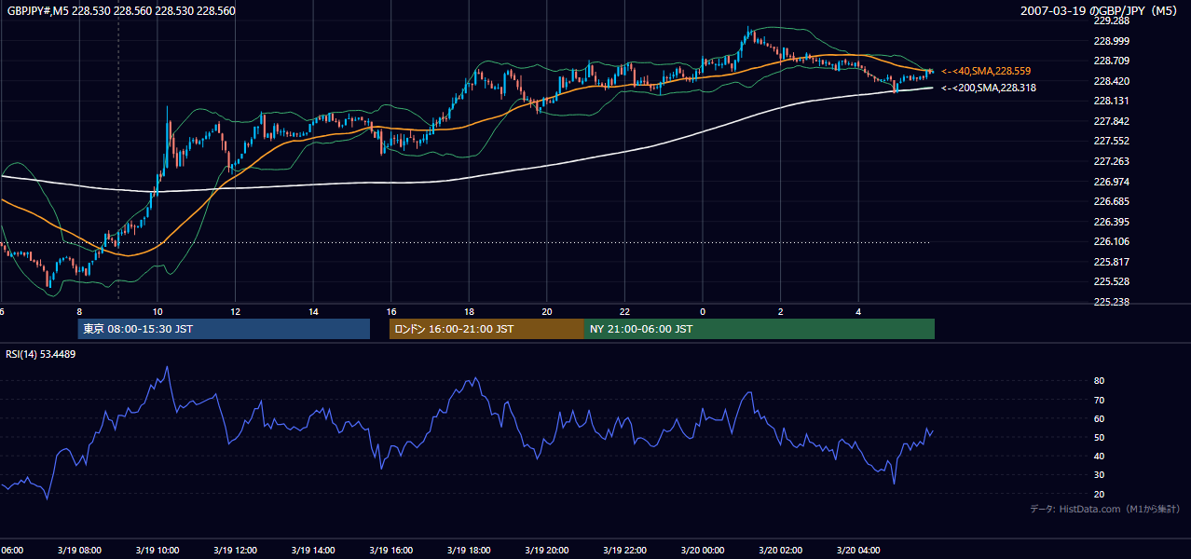Click RSI axis level 60
The image size is (1191, 559).
coord(1099,418)
